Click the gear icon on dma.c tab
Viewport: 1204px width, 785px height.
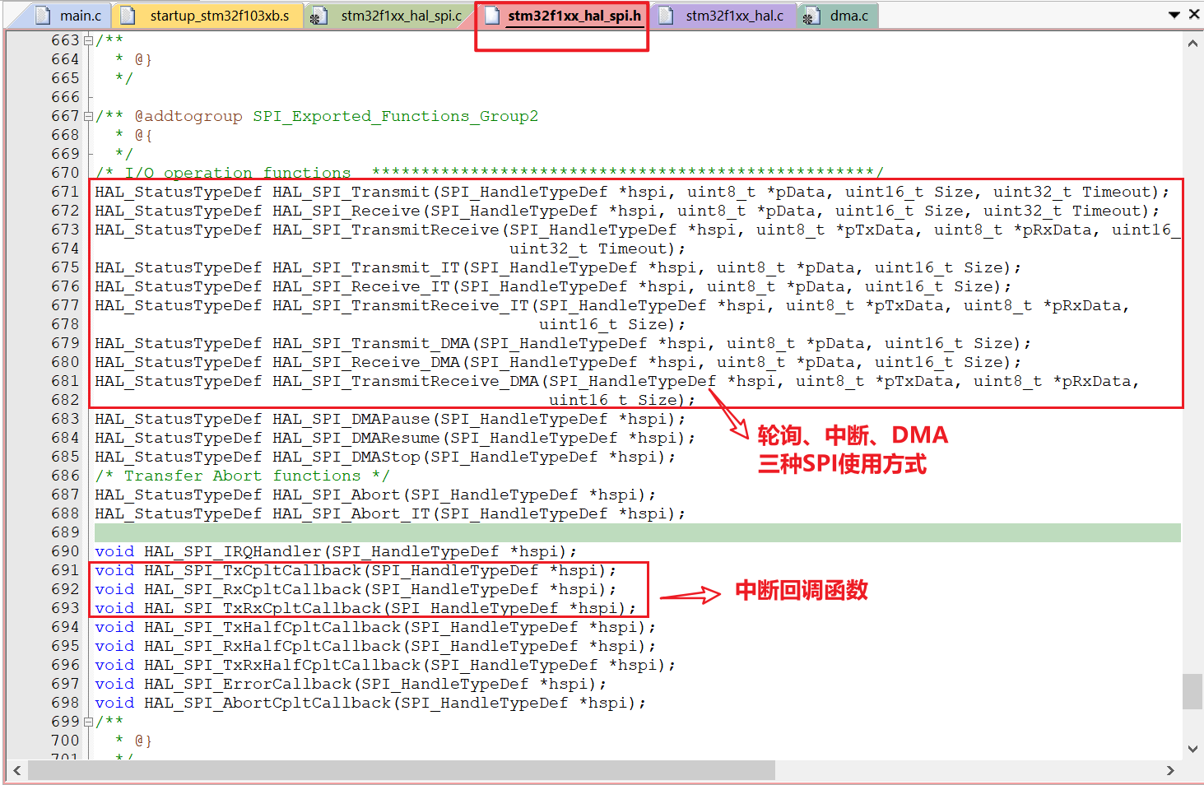coord(811,16)
